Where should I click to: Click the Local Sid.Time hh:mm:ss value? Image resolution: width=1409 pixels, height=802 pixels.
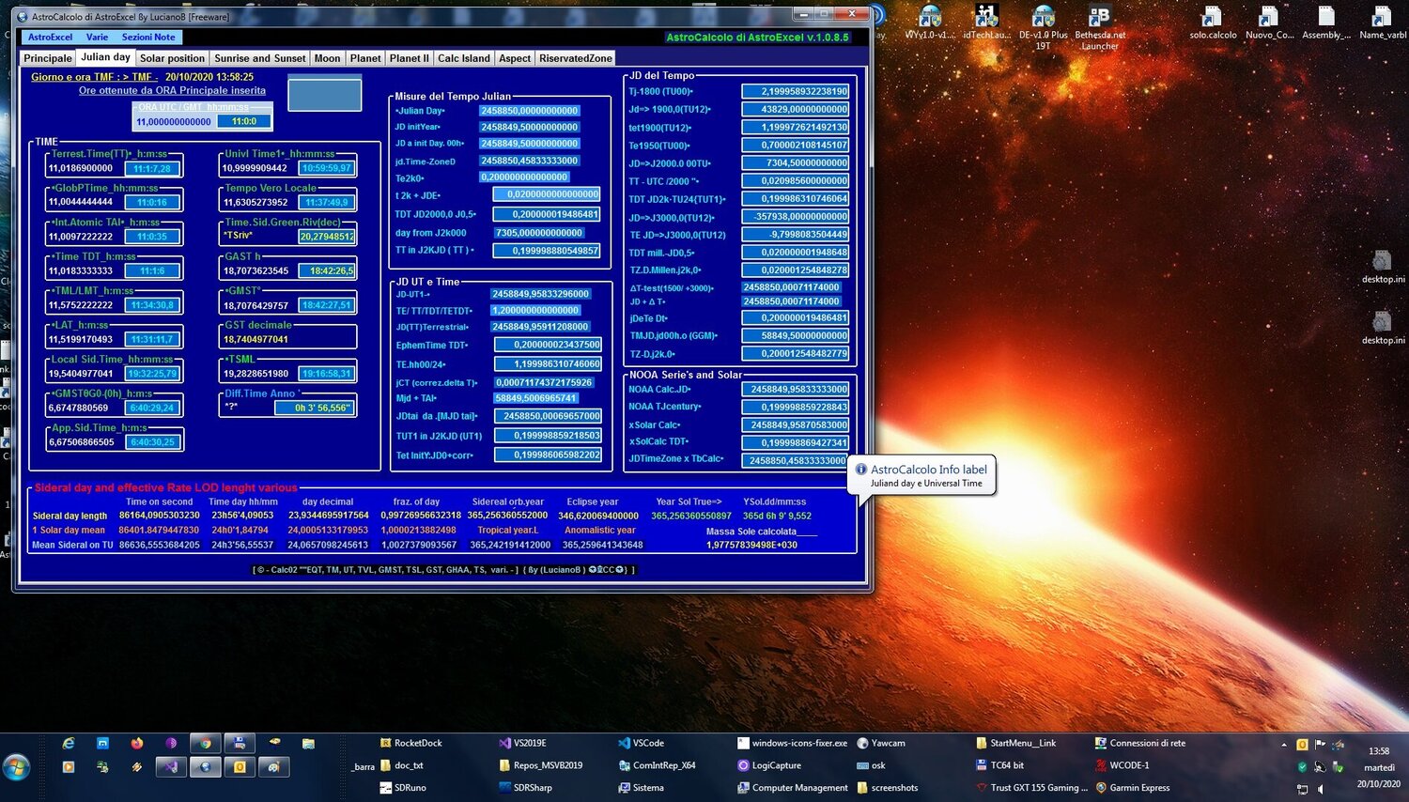click(x=152, y=374)
